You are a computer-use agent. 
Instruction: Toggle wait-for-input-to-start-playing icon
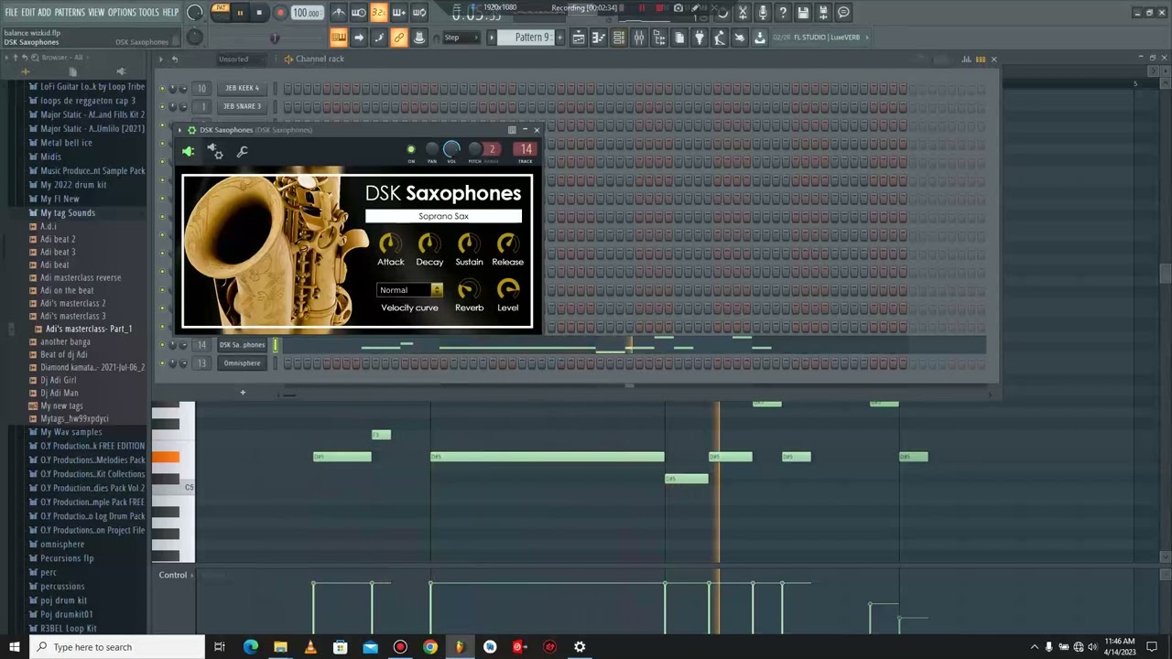tap(359, 13)
